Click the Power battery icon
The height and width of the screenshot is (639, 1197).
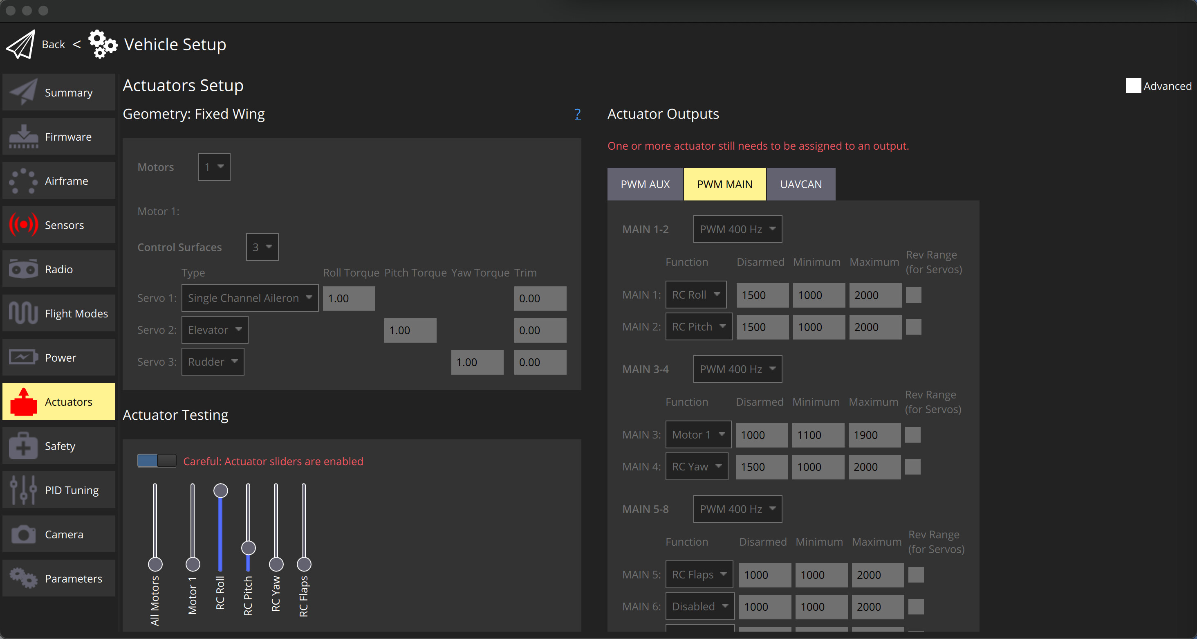click(x=23, y=357)
